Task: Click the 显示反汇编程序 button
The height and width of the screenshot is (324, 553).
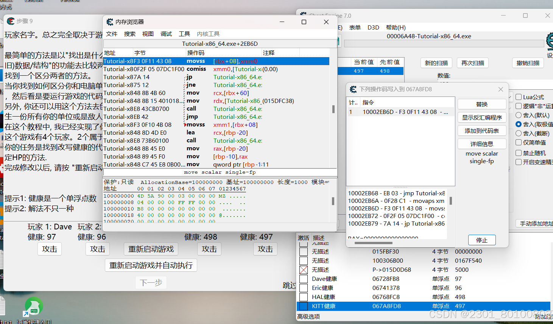Action: pyautogui.click(x=482, y=117)
